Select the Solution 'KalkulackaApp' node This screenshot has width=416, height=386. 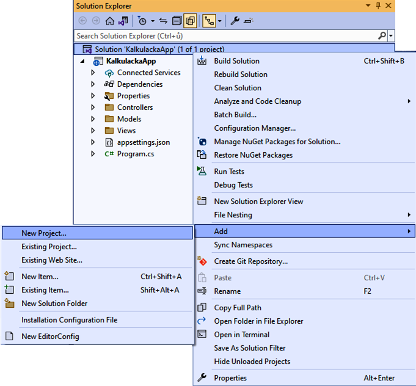tap(159, 49)
